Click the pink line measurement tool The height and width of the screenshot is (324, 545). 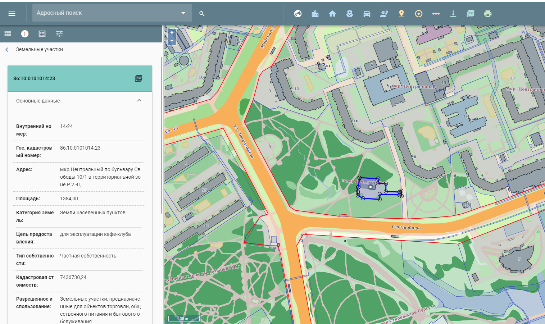[436, 14]
